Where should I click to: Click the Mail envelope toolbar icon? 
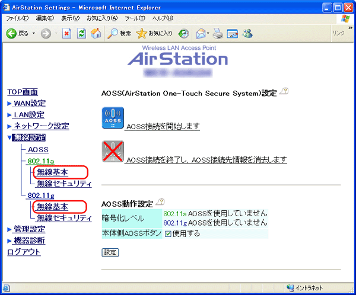pyautogui.click(x=201, y=34)
